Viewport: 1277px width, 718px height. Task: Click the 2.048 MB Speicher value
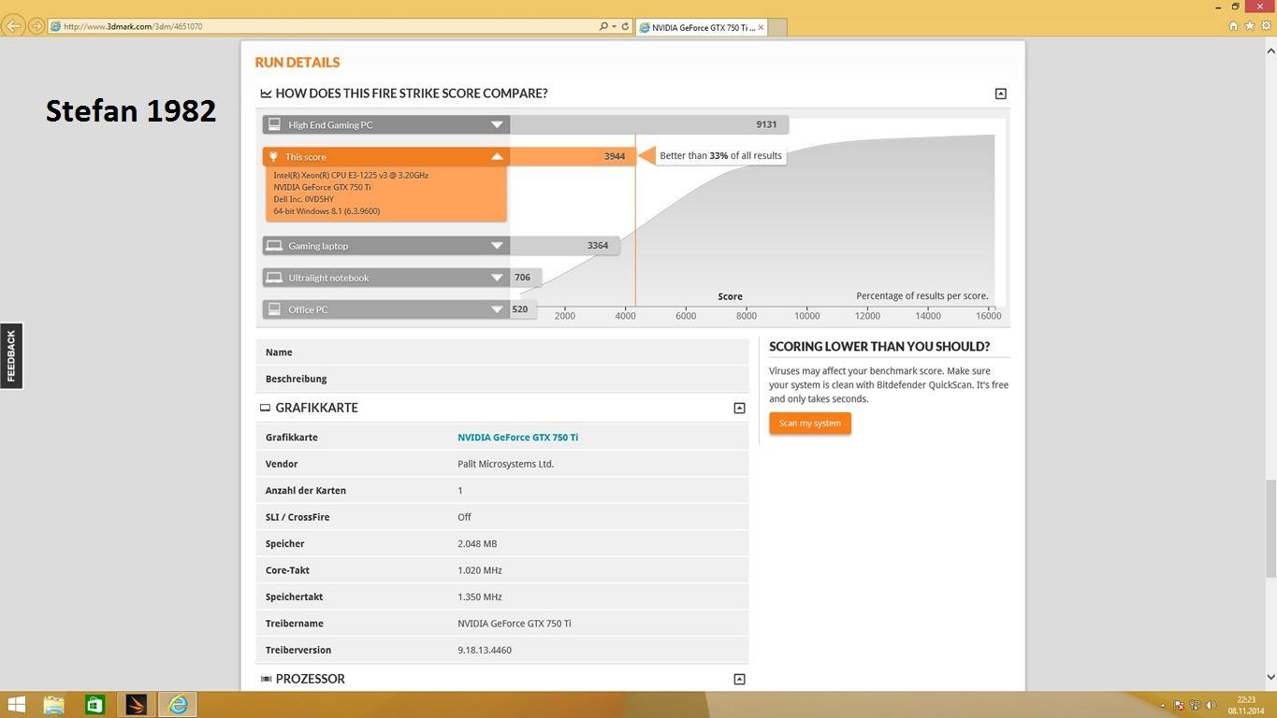pyautogui.click(x=477, y=543)
